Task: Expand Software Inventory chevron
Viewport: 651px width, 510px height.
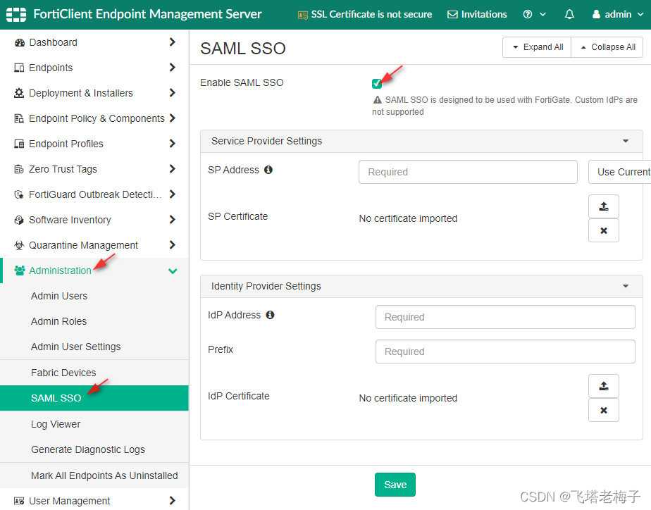Action: (173, 219)
